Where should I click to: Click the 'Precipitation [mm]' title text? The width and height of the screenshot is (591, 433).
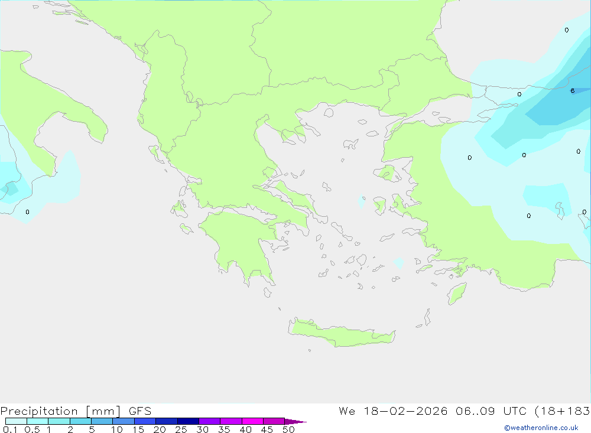click(x=61, y=411)
